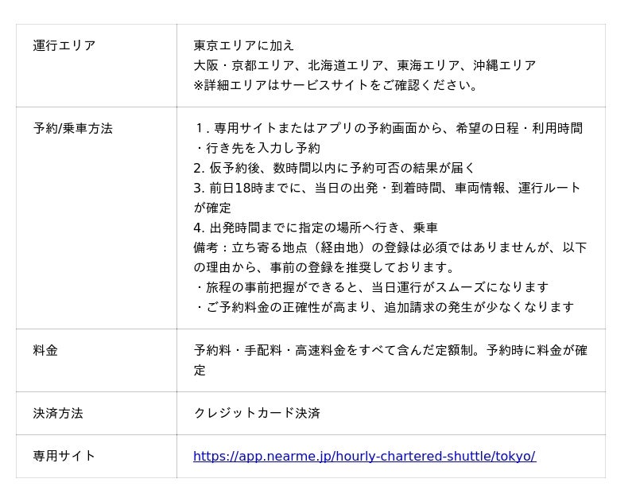Click step 2 仮予約後 text line
Viewport: 636px width, 502px height.
333,168
